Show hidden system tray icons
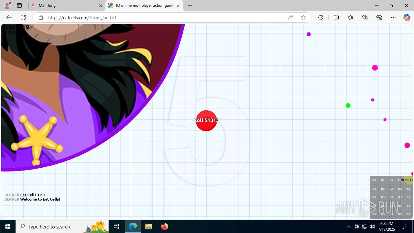 pyautogui.click(x=349, y=227)
